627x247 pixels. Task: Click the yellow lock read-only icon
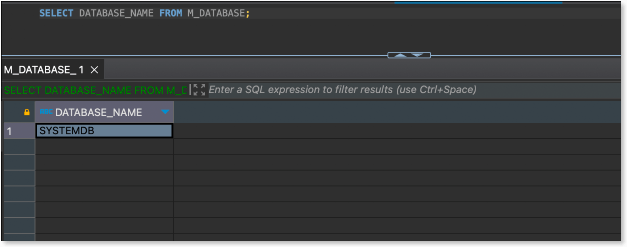(x=27, y=112)
